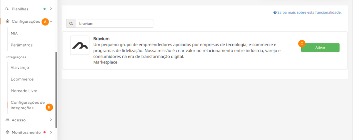This screenshot has width=353, height=140.
Task: Select the MIA submenu item
Action: coord(14,33)
